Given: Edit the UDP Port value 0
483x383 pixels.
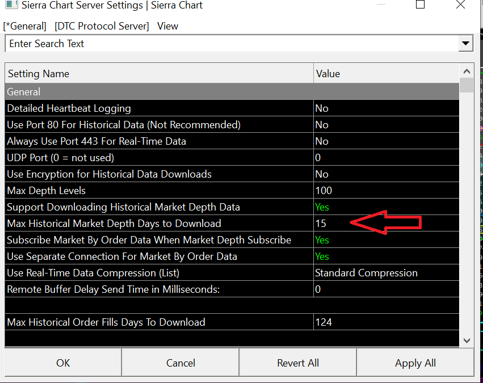Looking at the screenshot, I should pos(387,158).
